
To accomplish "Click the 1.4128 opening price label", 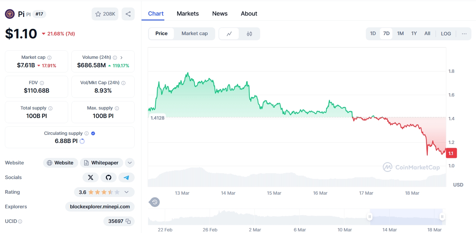I will 157,118.
